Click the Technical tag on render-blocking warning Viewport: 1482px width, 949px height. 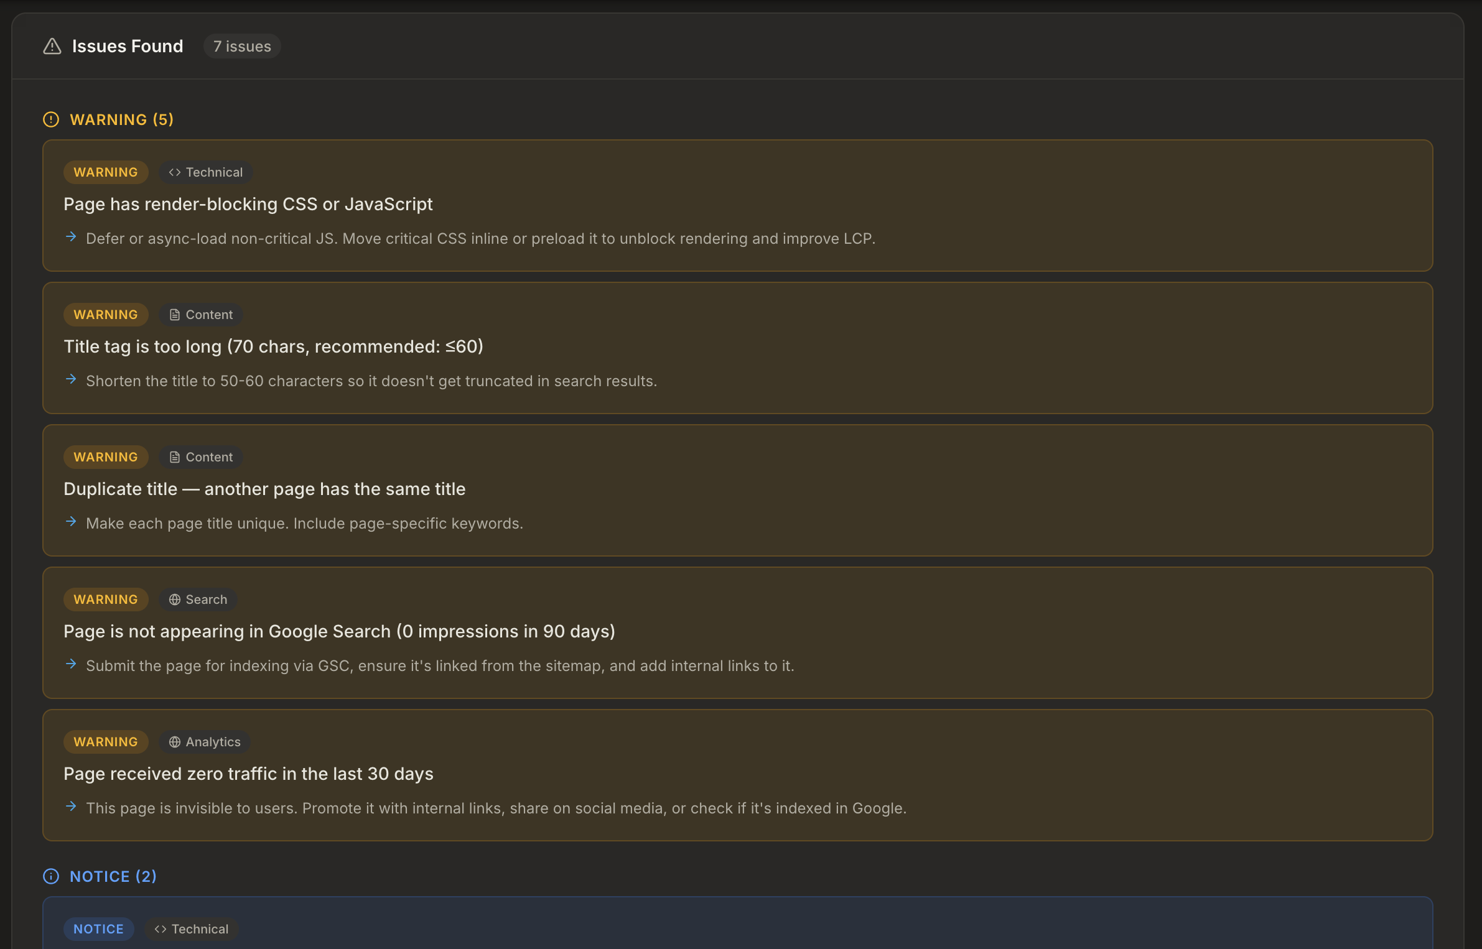[206, 172]
